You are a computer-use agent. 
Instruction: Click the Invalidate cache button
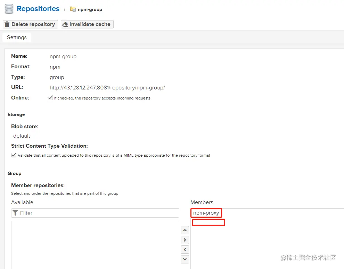87,24
